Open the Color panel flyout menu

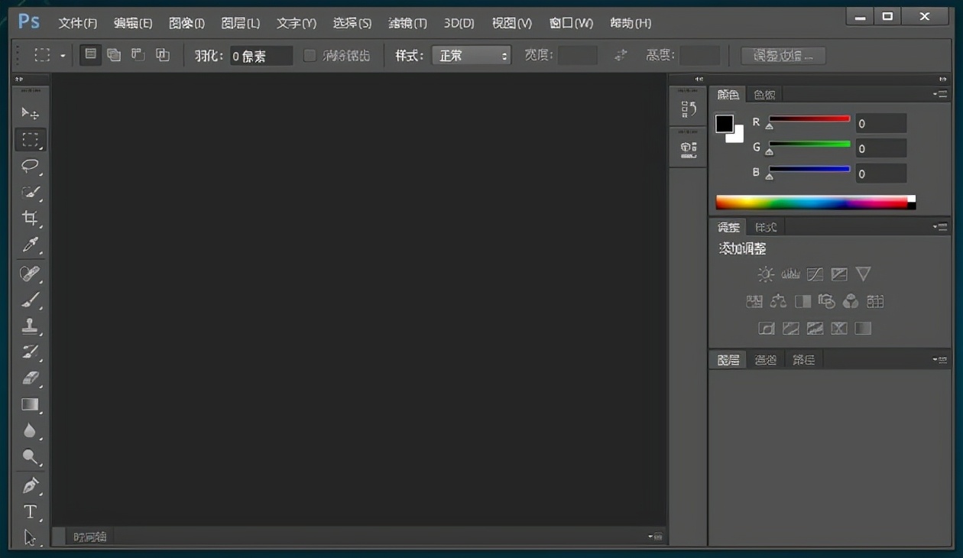pyautogui.click(x=939, y=94)
